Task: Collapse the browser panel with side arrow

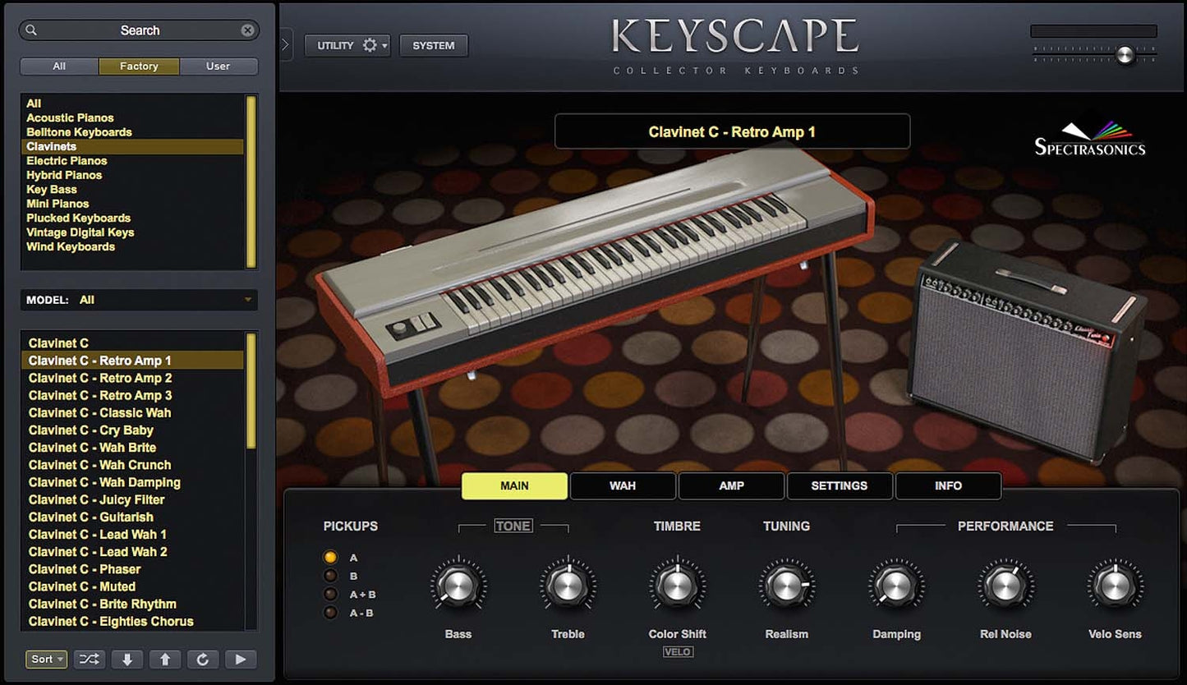Action: [285, 45]
